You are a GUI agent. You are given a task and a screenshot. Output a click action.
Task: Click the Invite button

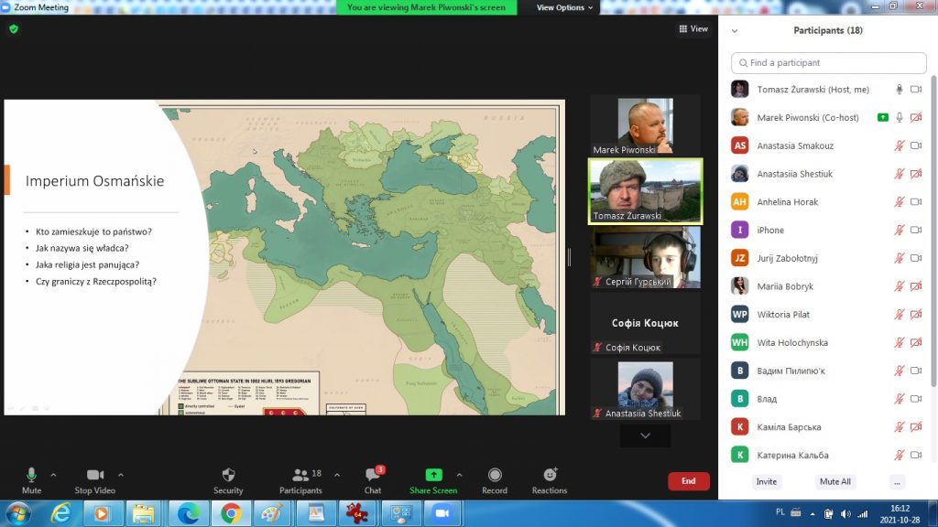pyautogui.click(x=766, y=481)
